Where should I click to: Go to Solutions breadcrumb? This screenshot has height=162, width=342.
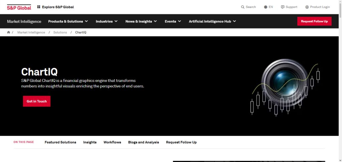pyautogui.click(x=60, y=32)
